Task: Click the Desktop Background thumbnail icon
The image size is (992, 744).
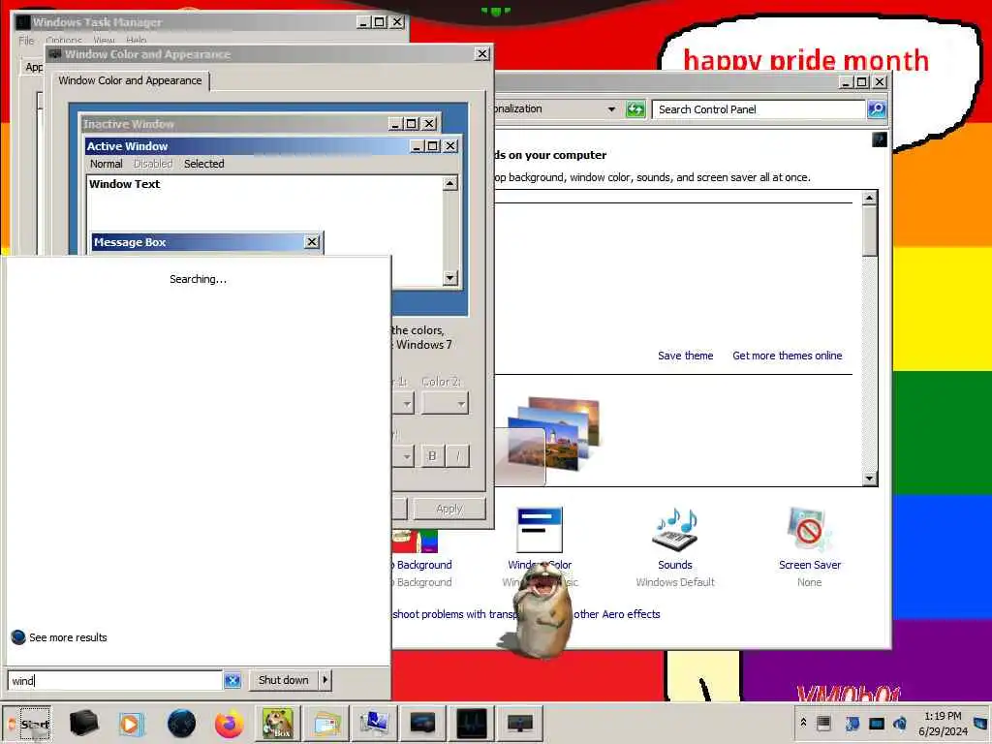Action: click(415, 541)
